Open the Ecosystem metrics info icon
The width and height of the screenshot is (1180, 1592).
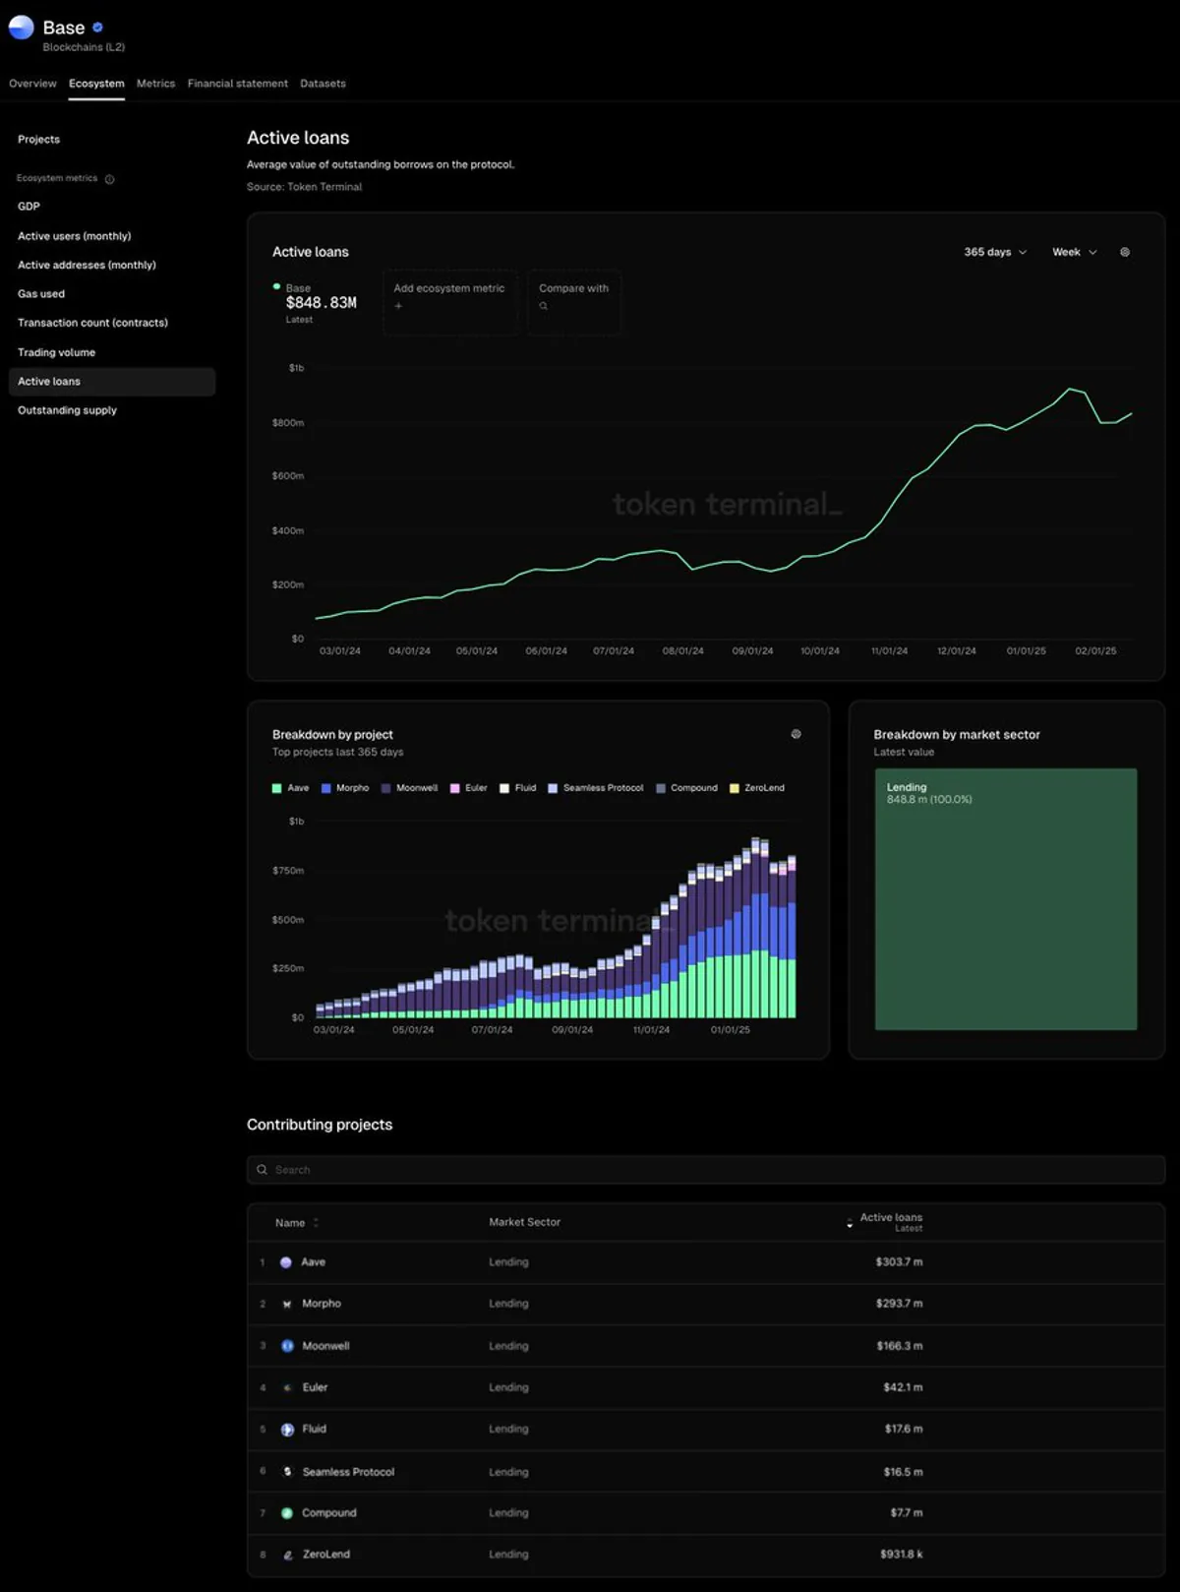[x=109, y=179]
